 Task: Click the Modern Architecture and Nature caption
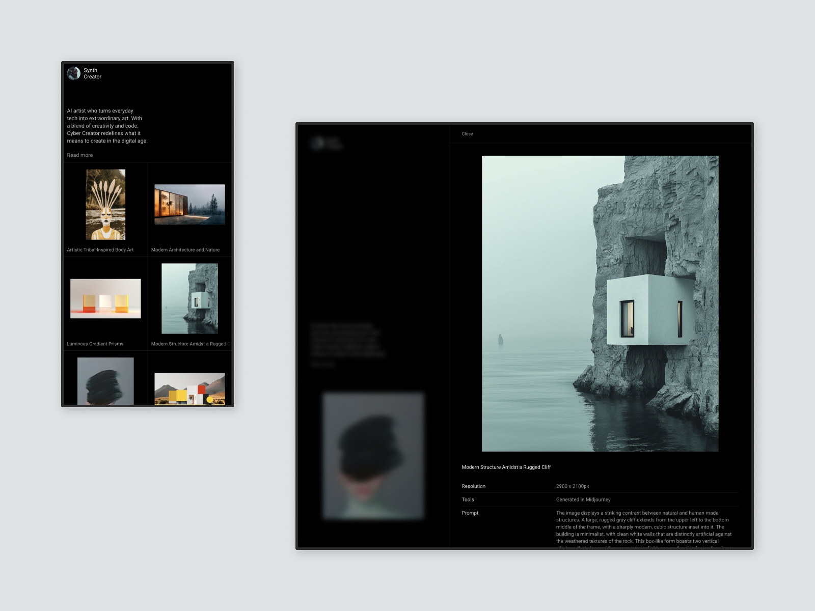coord(185,250)
